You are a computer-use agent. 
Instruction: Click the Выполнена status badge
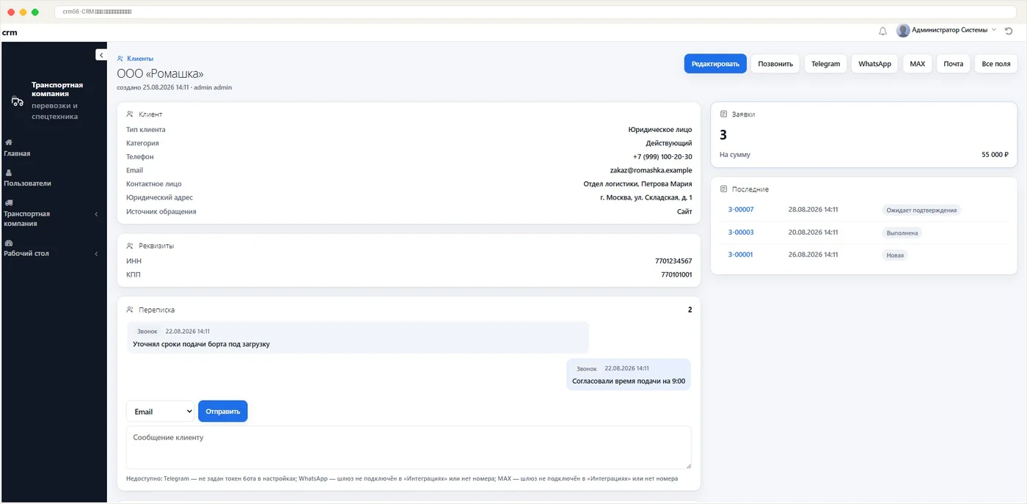[x=902, y=233]
